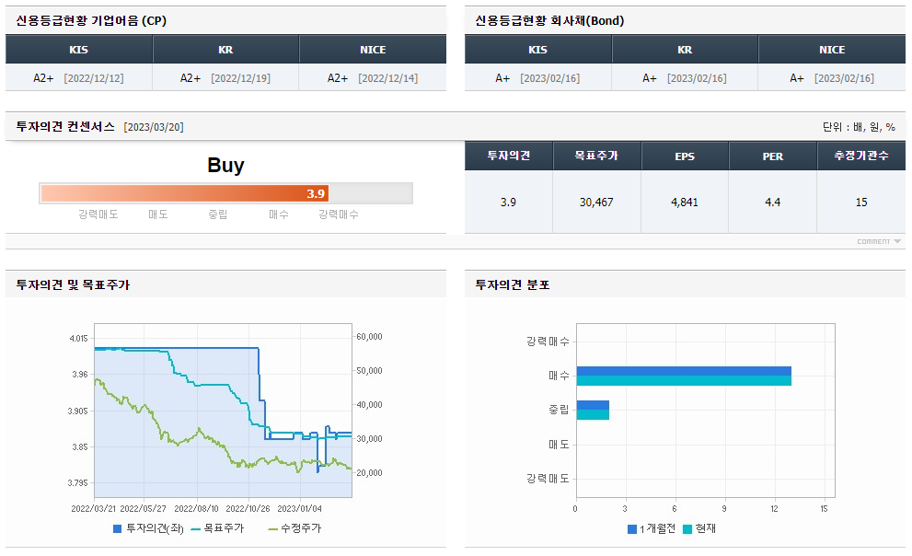The image size is (912, 556).
Task: Click the 투자의견 column header
Action: [508, 156]
